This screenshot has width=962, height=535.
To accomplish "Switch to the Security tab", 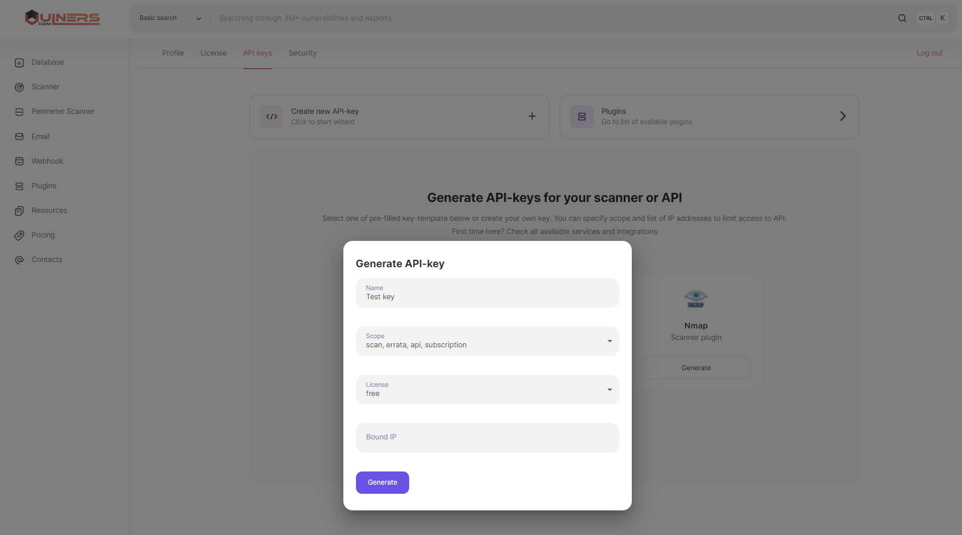I will pyautogui.click(x=302, y=53).
